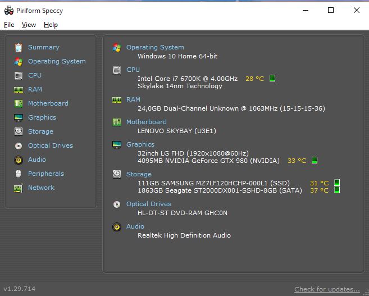The height and width of the screenshot is (296, 369).
Task: Open Graphics section from sidebar
Action: point(42,117)
